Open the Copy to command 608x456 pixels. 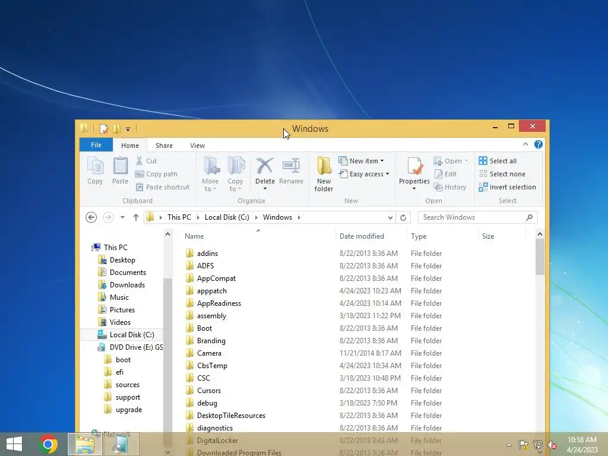[235, 174]
